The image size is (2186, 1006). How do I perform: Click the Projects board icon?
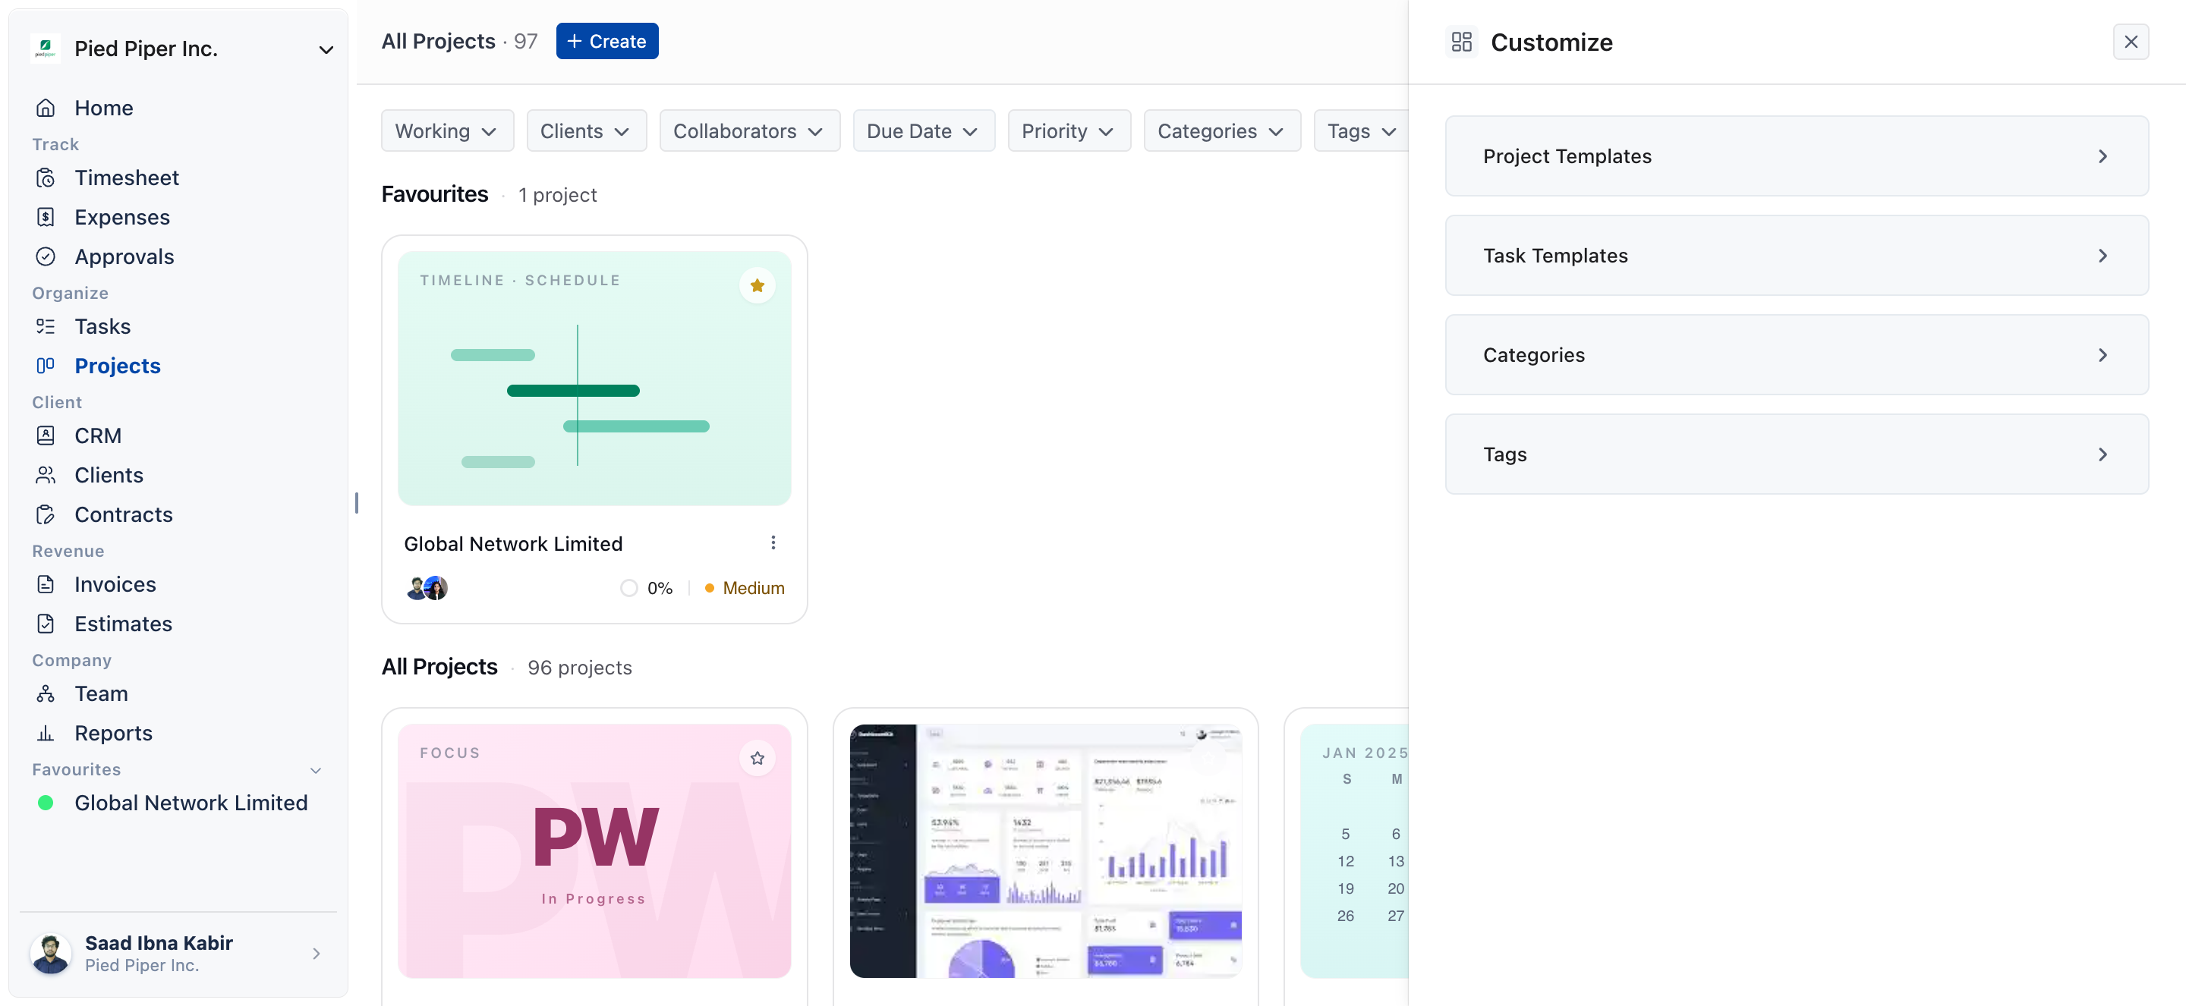click(x=46, y=366)
